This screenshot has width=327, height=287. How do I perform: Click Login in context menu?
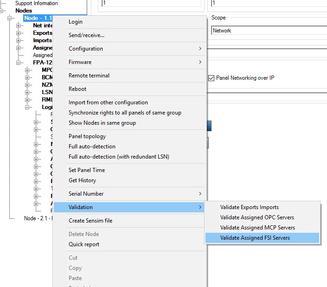click(x=76, y=22)
